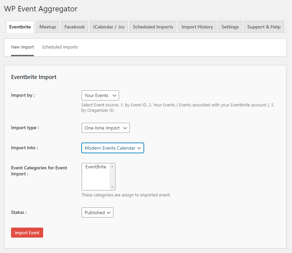
Task: View the Import History tab
Action: tap(197, 27)
